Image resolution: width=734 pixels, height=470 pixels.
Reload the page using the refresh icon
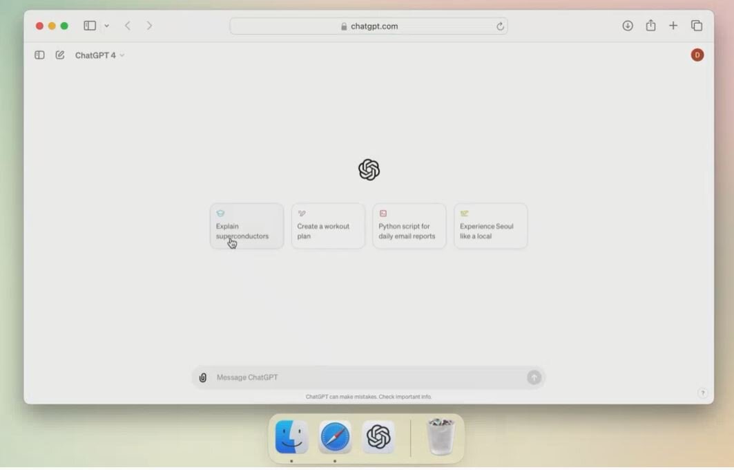[500, 26]
